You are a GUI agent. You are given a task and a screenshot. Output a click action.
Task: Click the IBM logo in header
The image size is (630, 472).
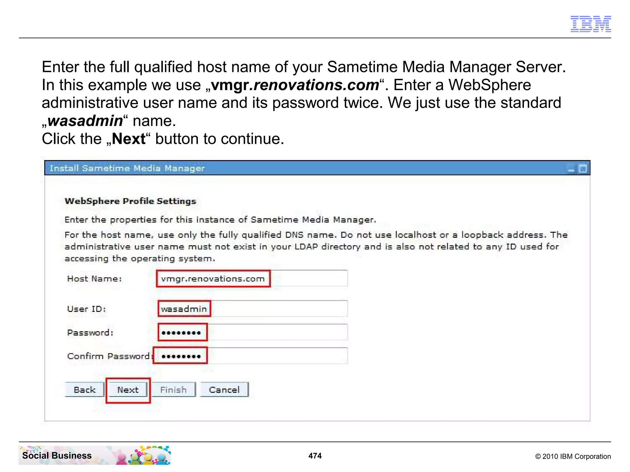(x=591, y=24)
